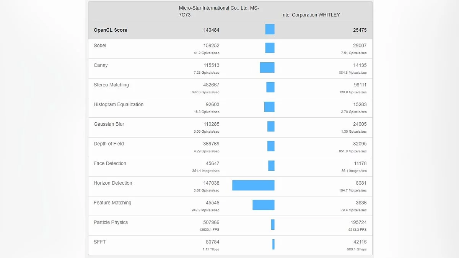Click the 25475 OpenCL score value

360,30
